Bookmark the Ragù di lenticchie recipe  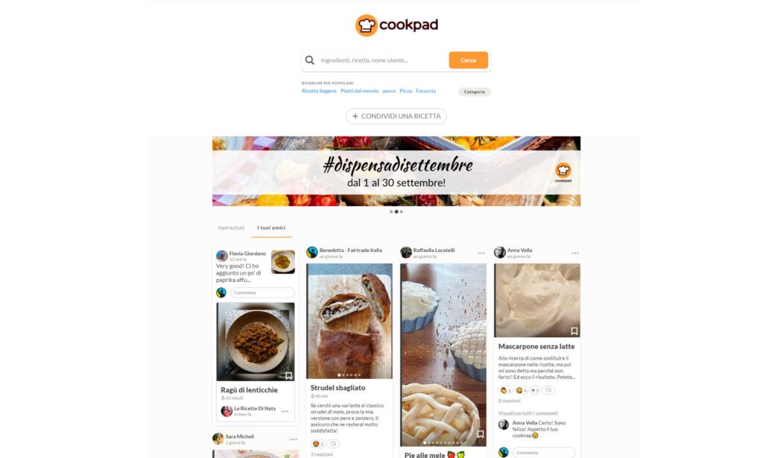pos(288,376)
